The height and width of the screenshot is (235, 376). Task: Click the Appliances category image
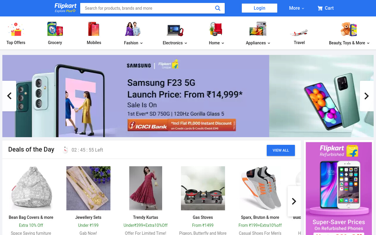coord(258,29)
